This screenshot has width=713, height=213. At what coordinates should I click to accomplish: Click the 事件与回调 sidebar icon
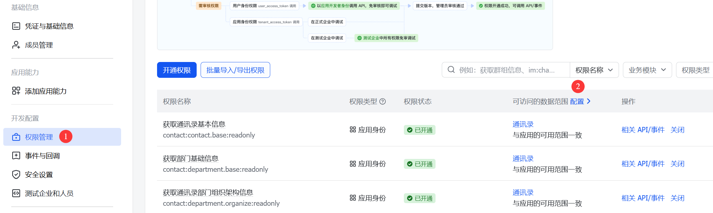pos(16,156)
